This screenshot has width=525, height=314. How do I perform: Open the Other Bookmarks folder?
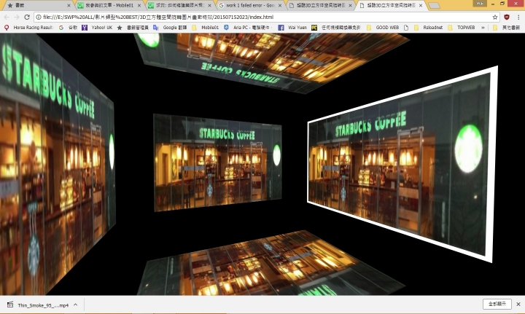[x=506, y=28]
